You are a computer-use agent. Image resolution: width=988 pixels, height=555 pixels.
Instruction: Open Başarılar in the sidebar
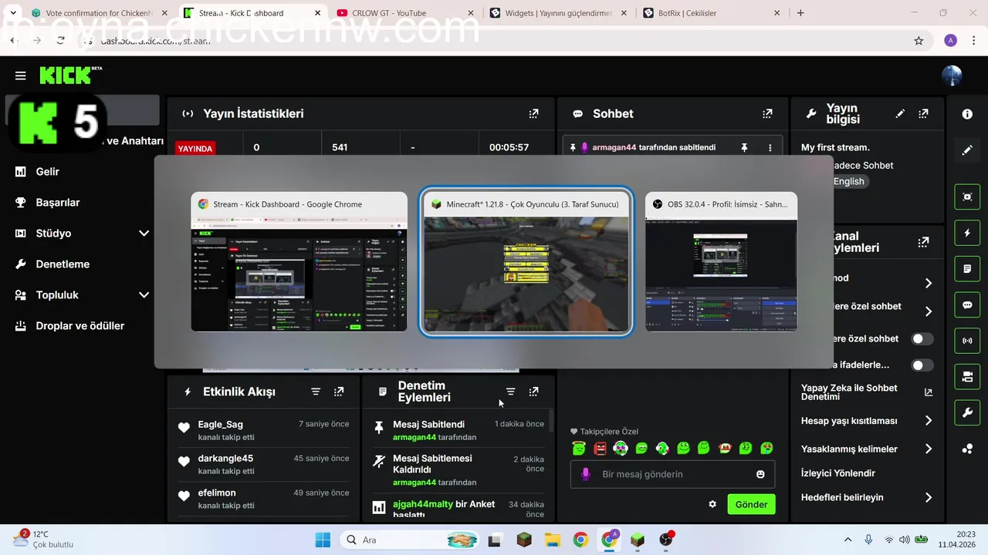58,202
